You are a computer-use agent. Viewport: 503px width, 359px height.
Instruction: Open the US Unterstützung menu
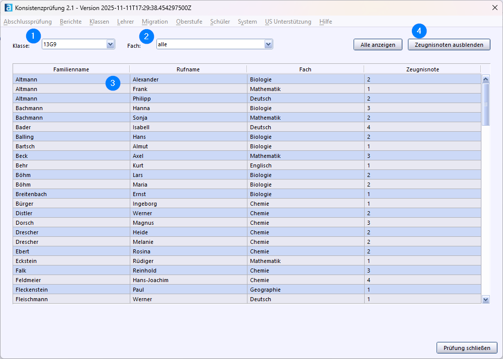288,22
